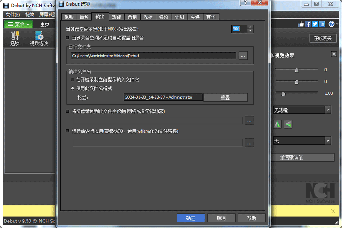This screenshot has width=342, height=228.
Task: Select the 主页 toolbar tab
Action: (45, 24)
